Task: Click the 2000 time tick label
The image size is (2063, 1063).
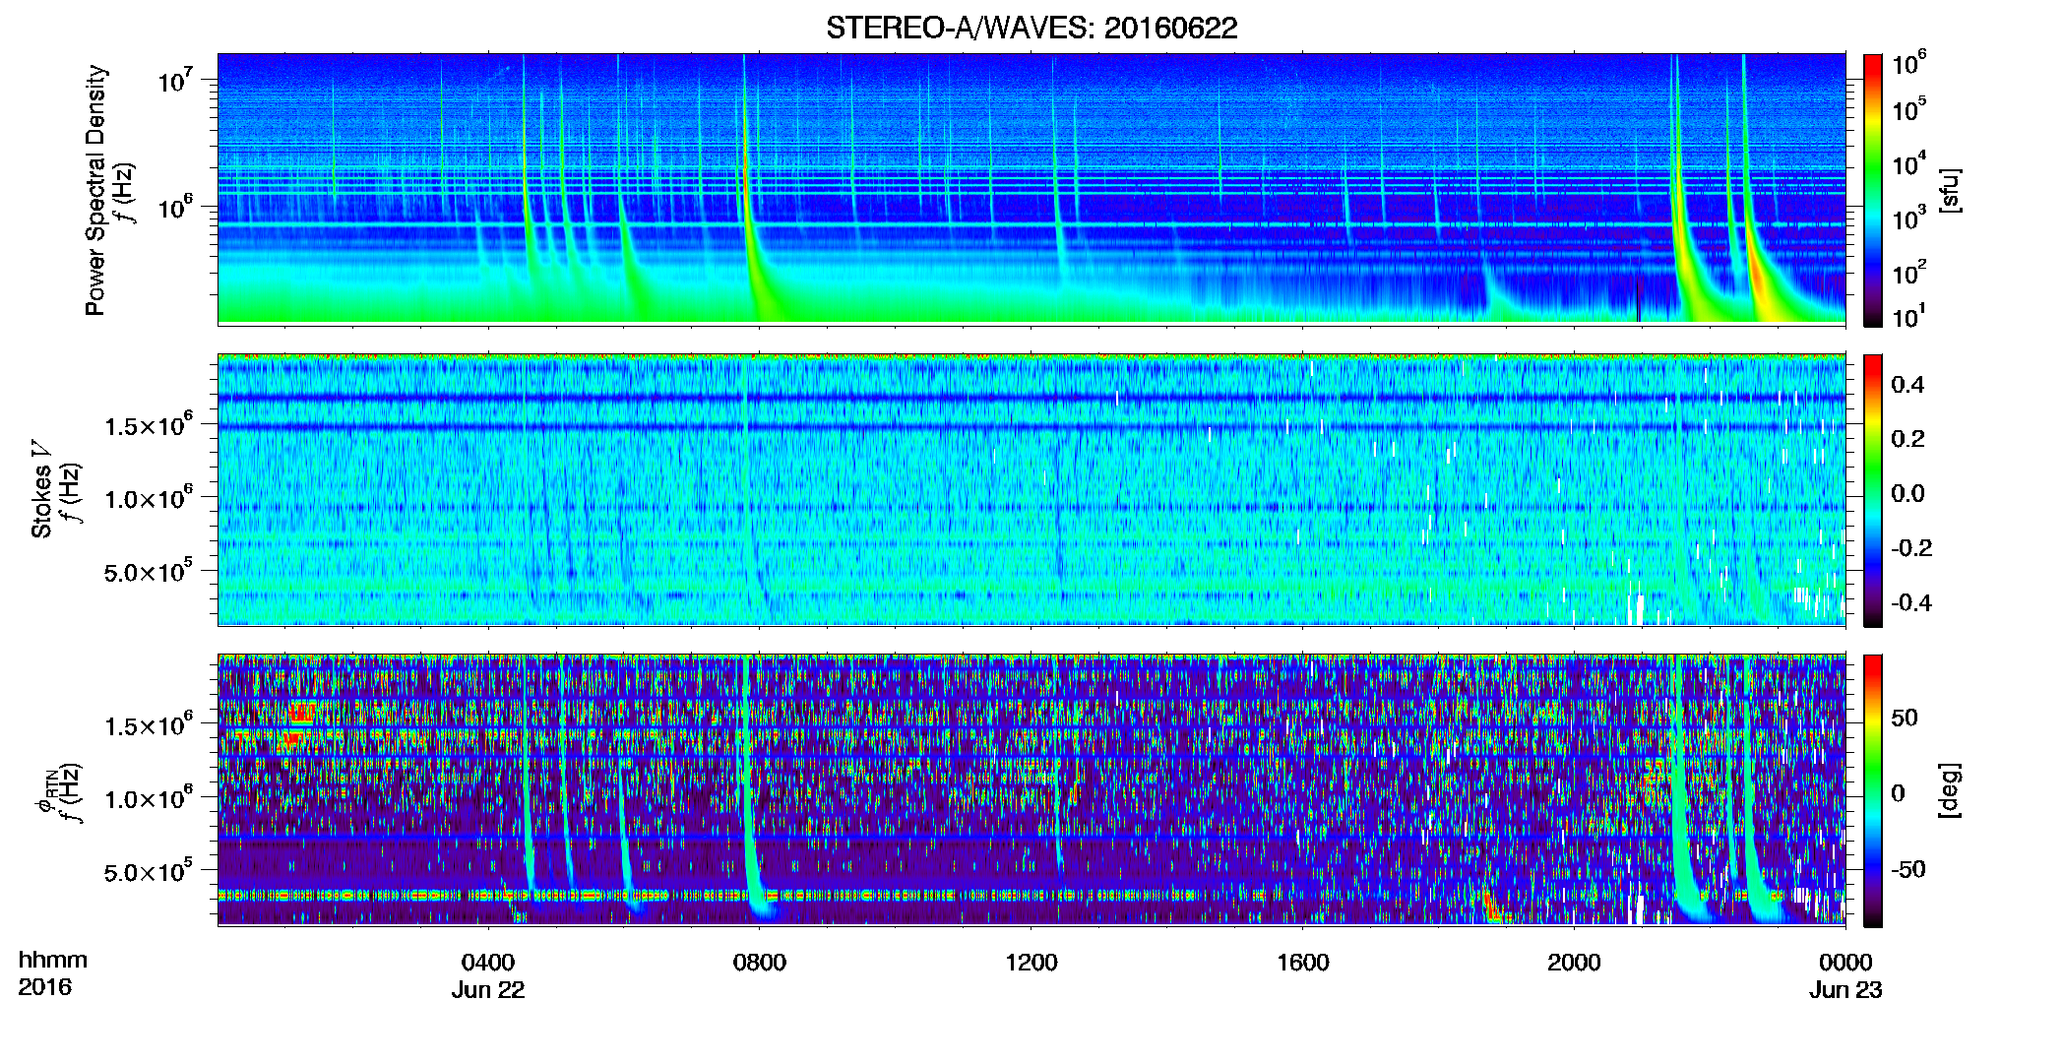Action: (1574, 962)
